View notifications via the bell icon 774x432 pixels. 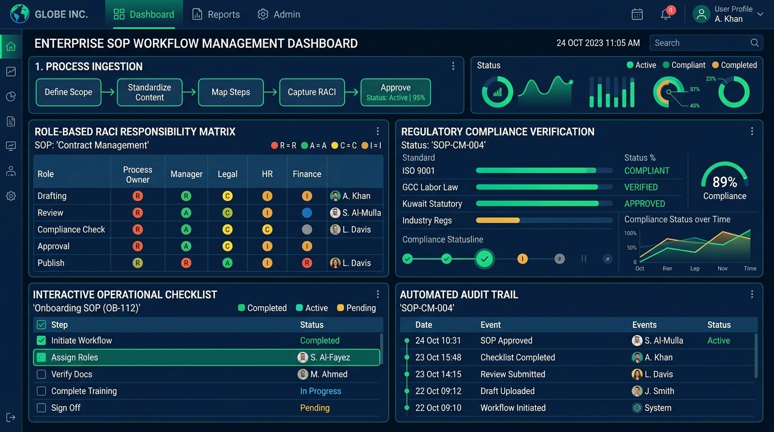click(x=666, y=15)
